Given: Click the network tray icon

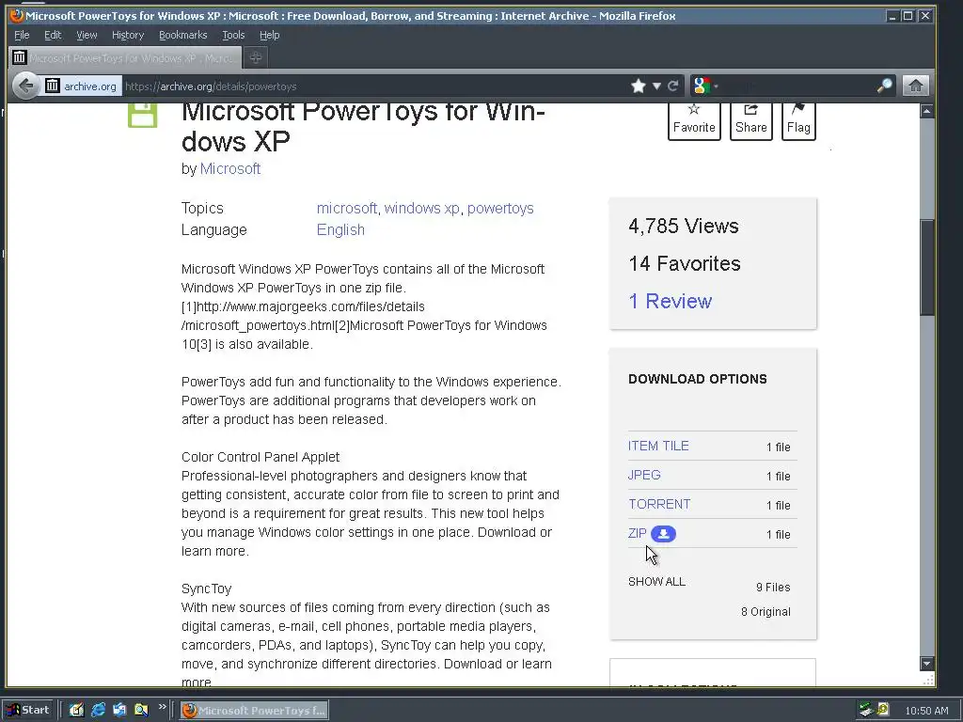Looking at the screenshot, I should [x=866, y=711].
